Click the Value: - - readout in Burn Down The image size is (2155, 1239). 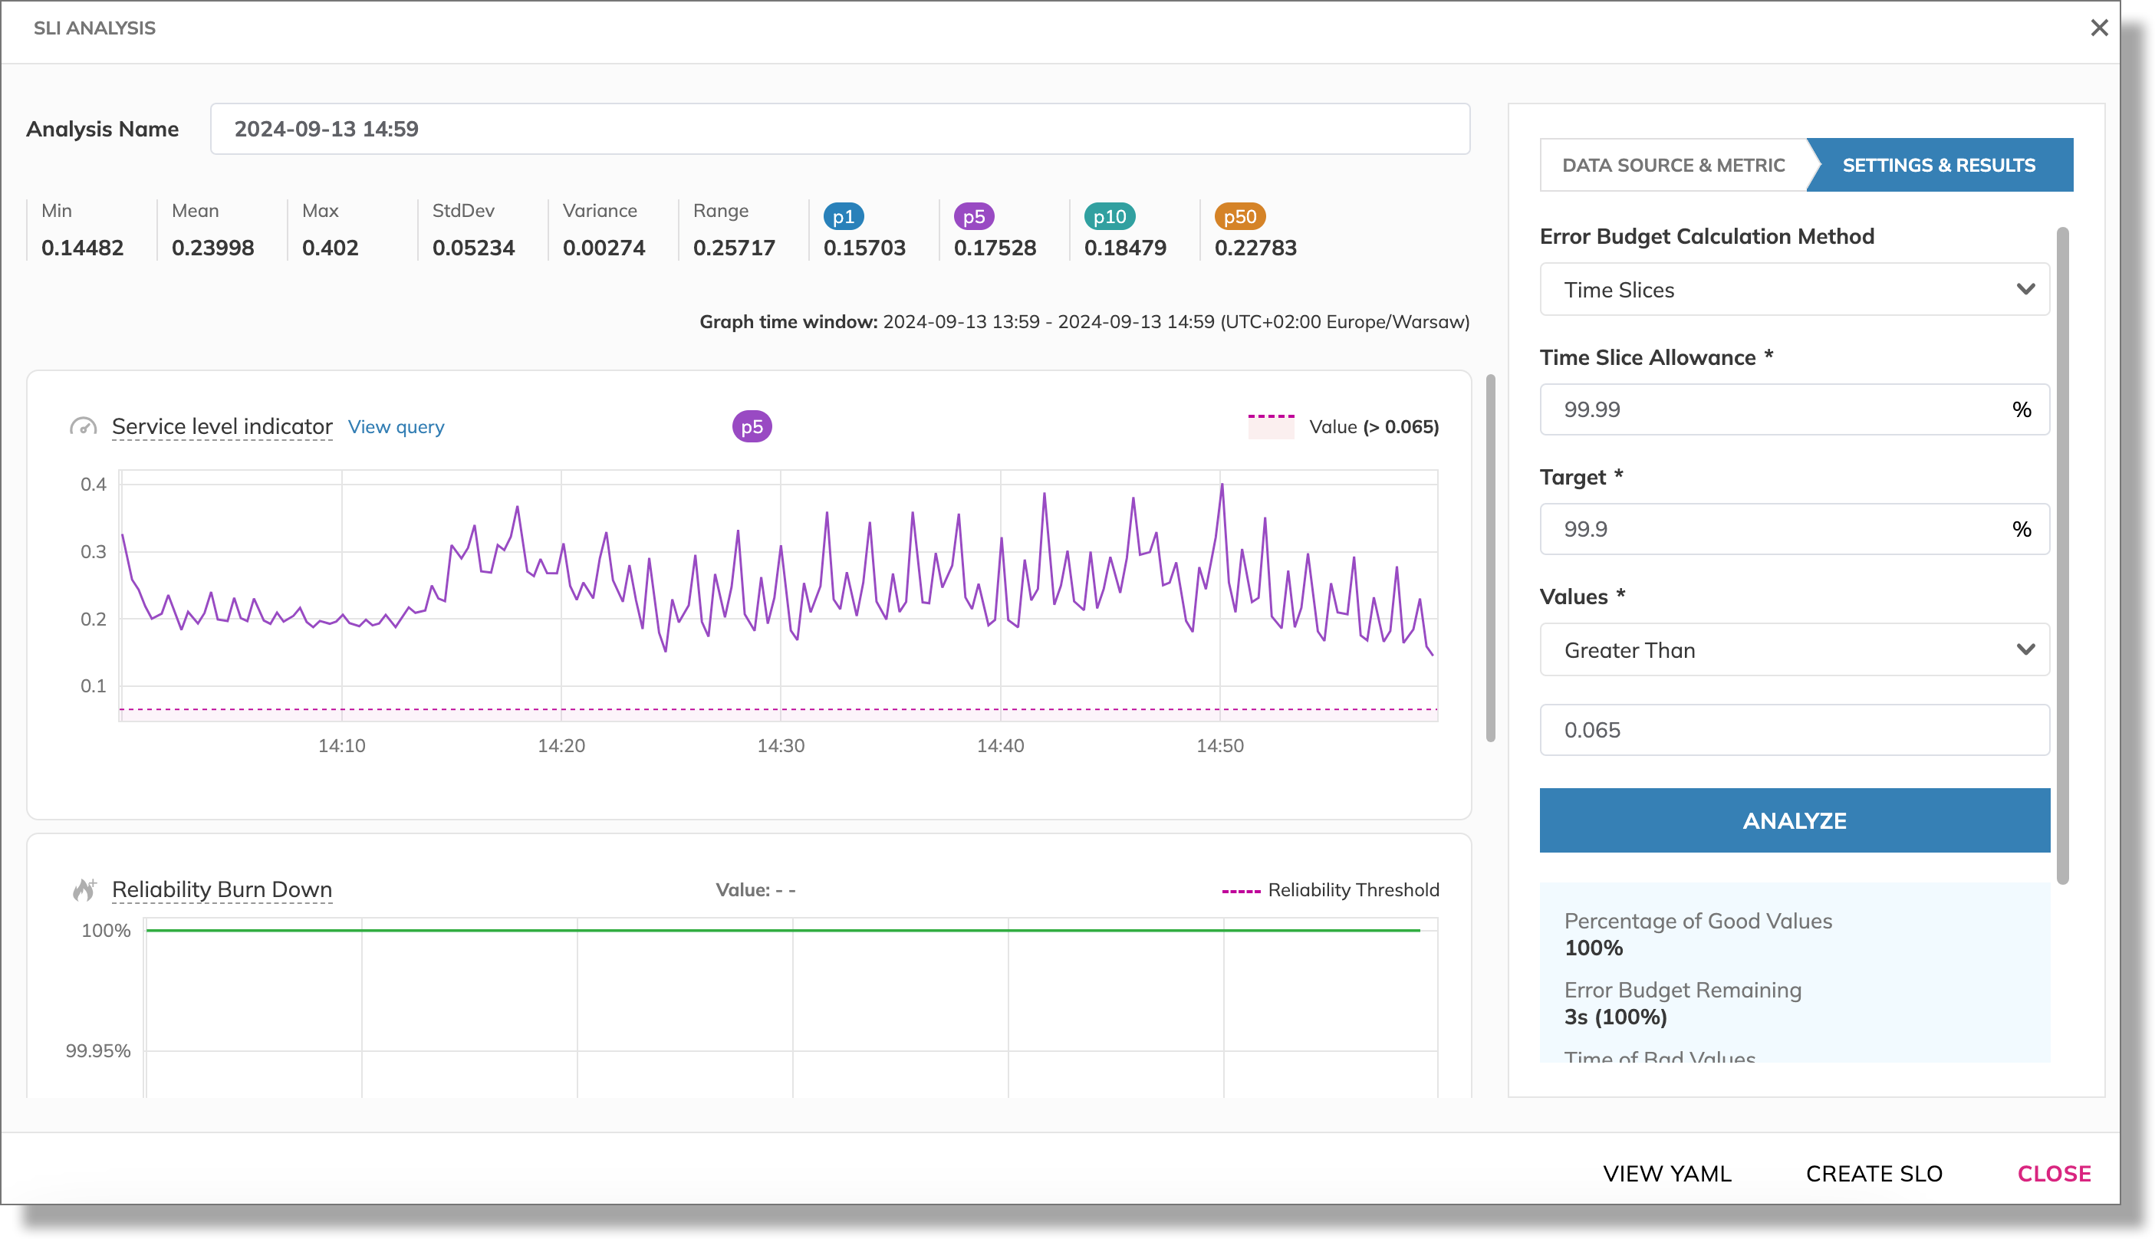pos(755,890)
